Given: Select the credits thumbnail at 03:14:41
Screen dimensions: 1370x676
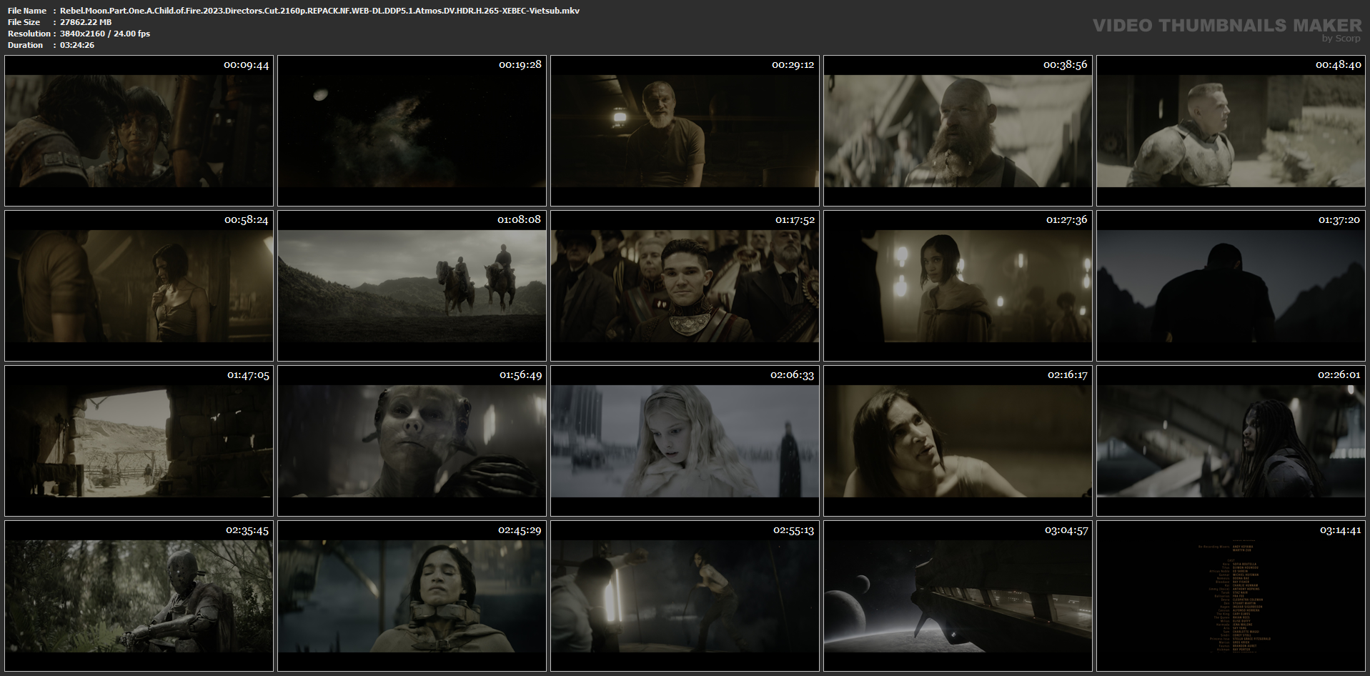Looking at the screenshot, I should pos(1231,596).
